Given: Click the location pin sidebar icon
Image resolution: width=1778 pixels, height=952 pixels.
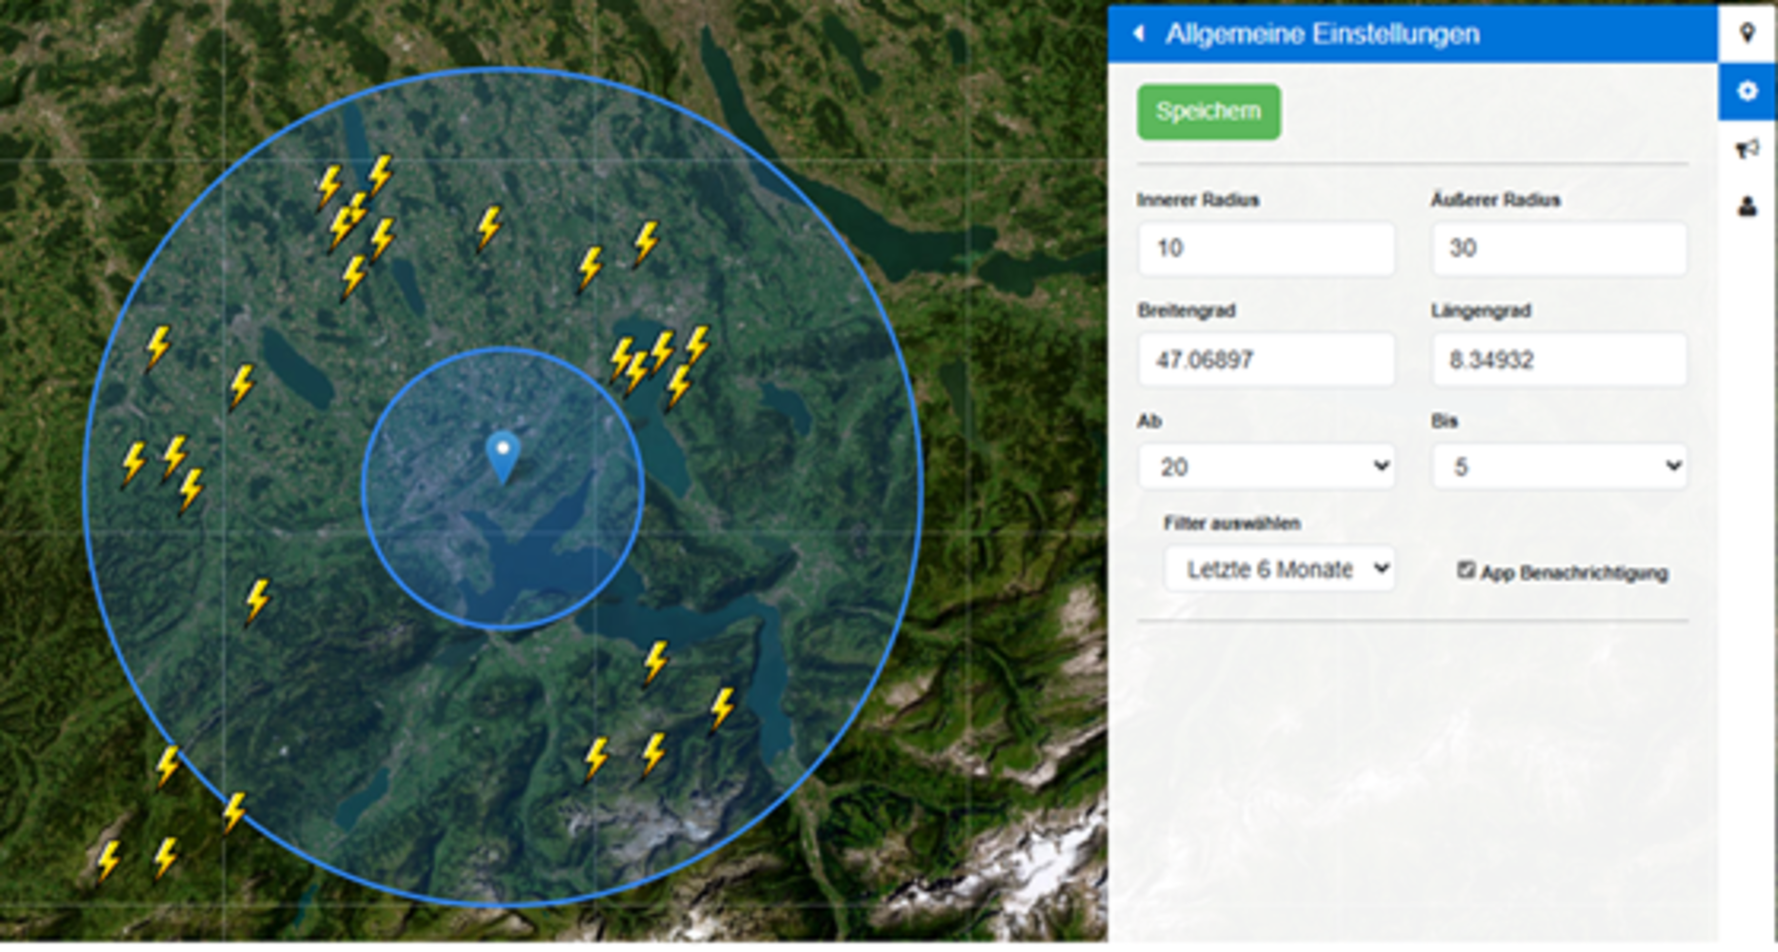Looking at the screenshot, I should [1747, 33].
